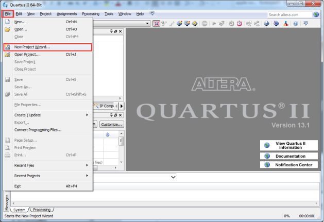The width and height of the screenshot is (324, 222).
Task: Open the Notification Center button
Action: [289, 165]
